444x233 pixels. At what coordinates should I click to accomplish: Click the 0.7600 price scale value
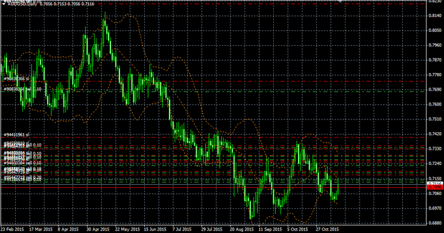point(435,105)
